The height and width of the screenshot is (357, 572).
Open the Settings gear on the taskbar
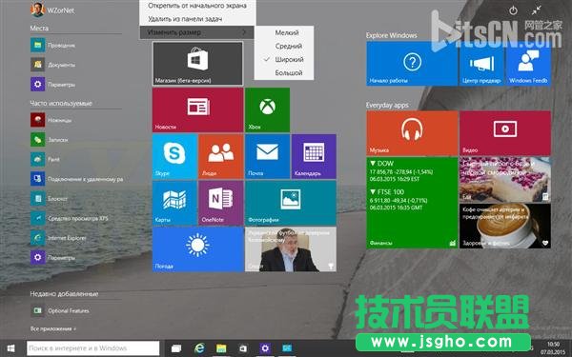[265, 348]
